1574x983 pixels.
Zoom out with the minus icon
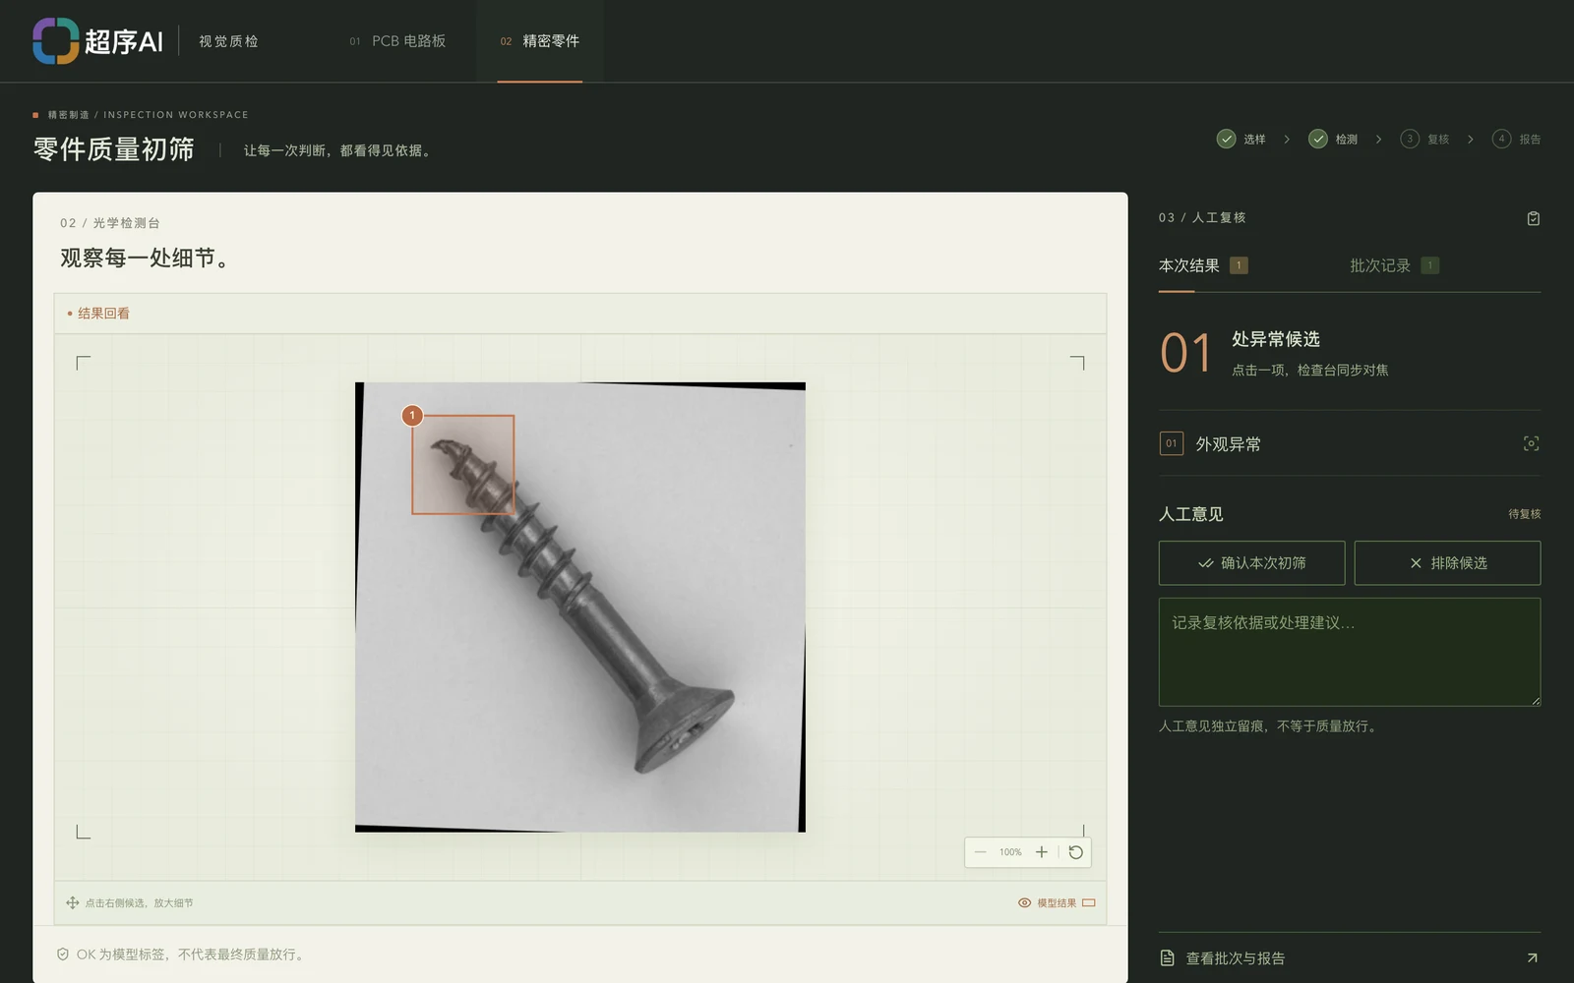[x=980, y=852]
